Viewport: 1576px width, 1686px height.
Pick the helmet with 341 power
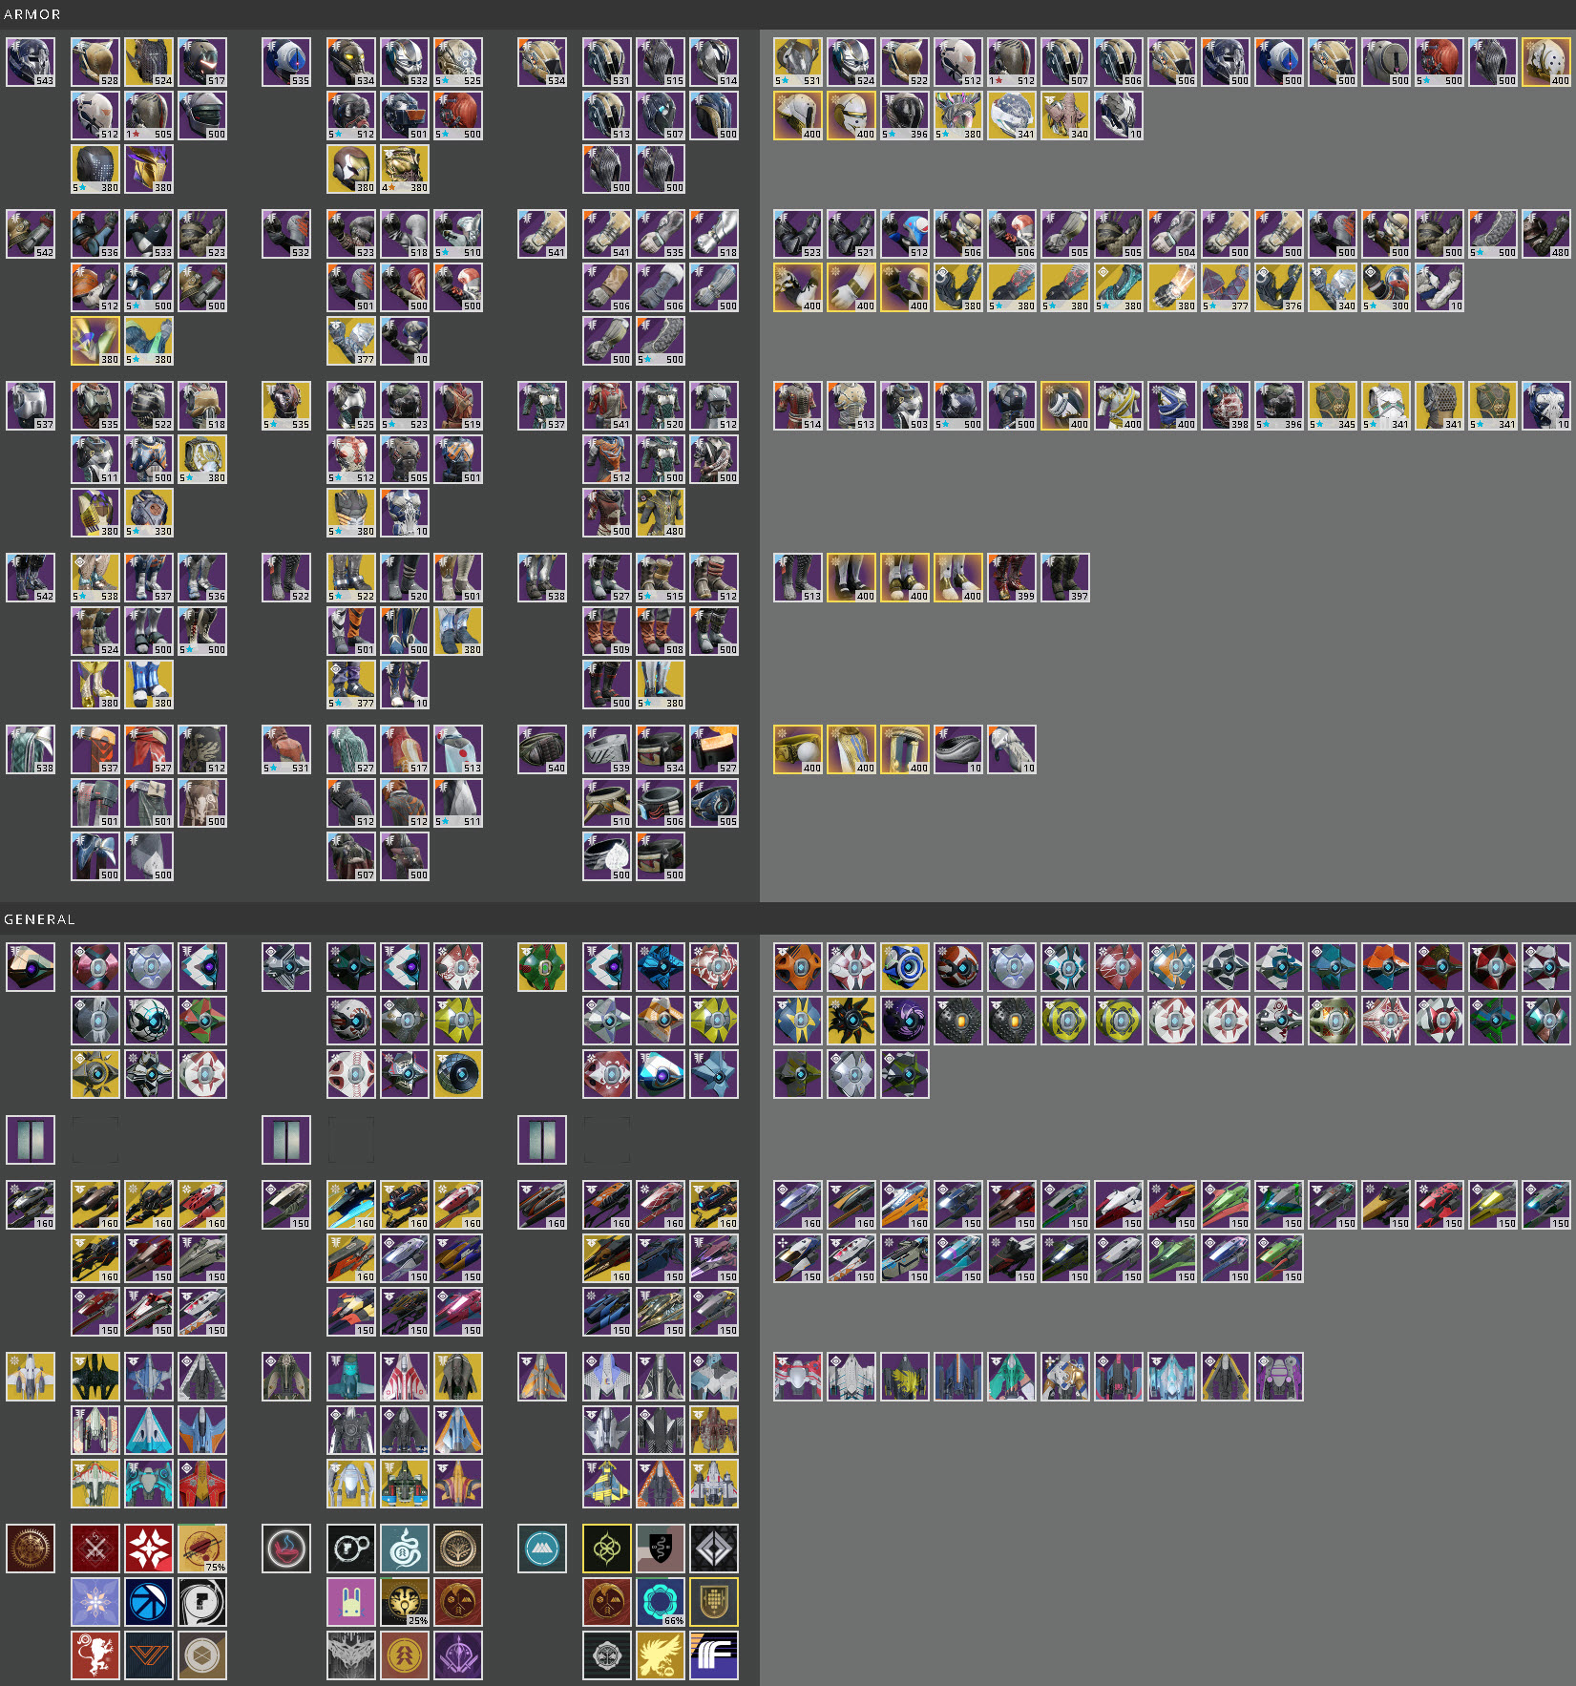tap(1012, 116)
